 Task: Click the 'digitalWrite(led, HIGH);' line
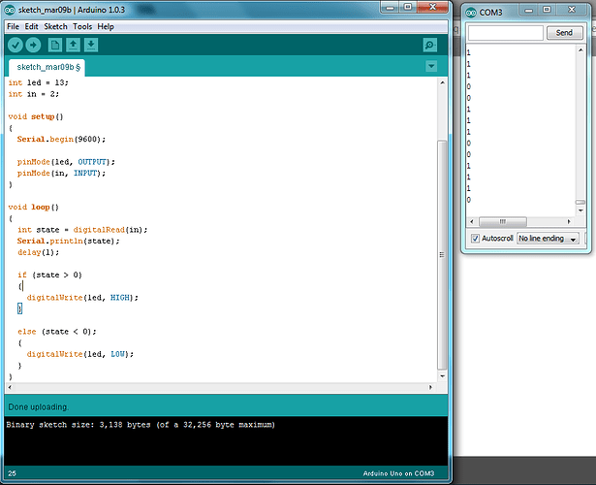pos(82,298)
